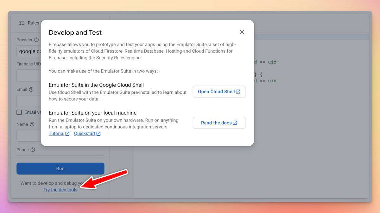Screen dimensions: 380x213
Task: Open the Provider dropdown showing google.com
Action: pos(29,51)
